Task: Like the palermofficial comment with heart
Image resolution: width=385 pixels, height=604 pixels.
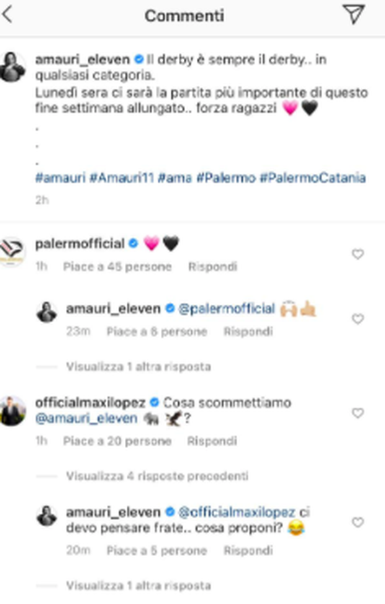Action: (x=358, y=255)
